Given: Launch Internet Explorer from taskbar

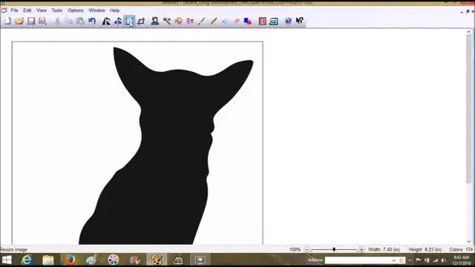Looking at the screenshot, I should tap(27, 260).
